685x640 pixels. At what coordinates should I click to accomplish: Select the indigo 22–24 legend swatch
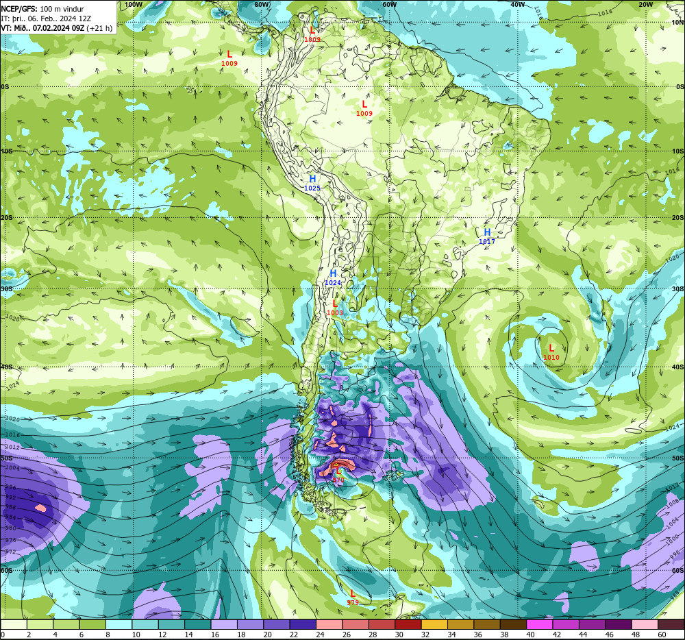pyautogui.click(x=303, y=625)
